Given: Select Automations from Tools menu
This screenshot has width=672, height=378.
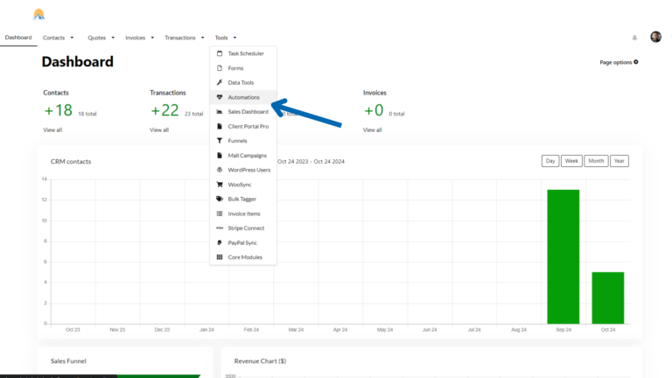Looking at the screenshot, I should point(243,97).
